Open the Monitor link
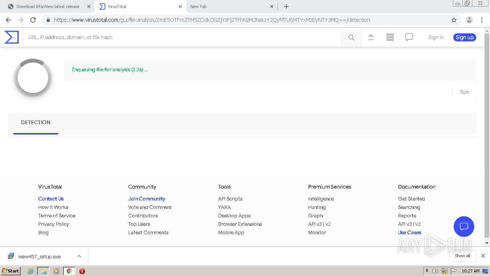Screen dimensions: 490x276 tap(317, 232)
